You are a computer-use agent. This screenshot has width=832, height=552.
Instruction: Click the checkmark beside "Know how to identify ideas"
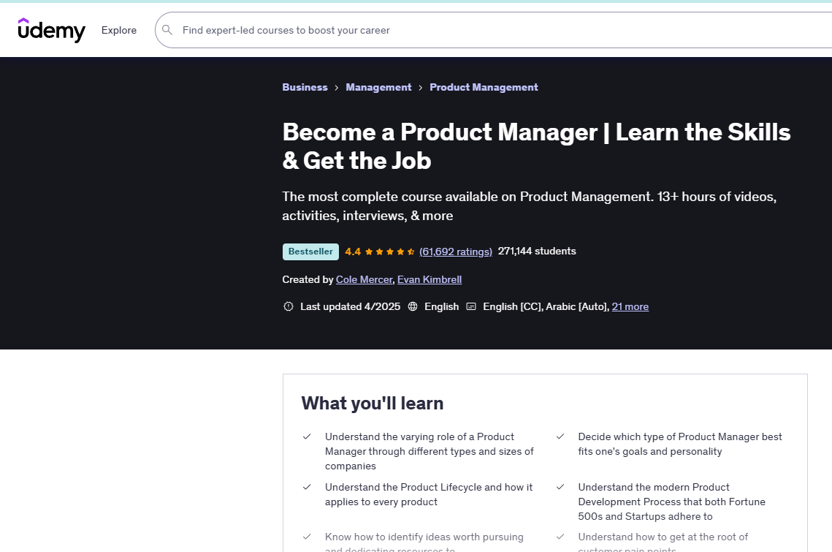pos(307,537)
